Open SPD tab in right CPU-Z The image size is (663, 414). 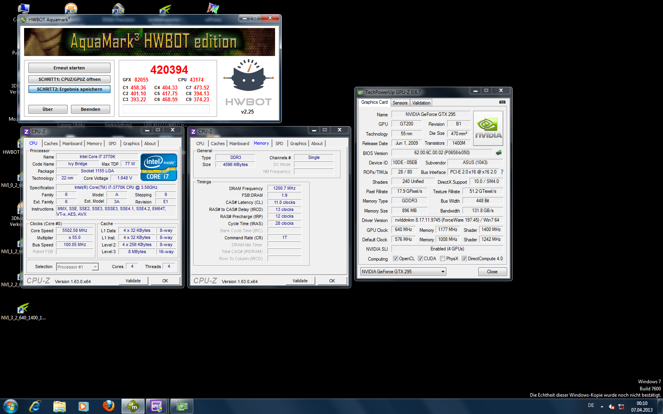(x=279, y=144)
